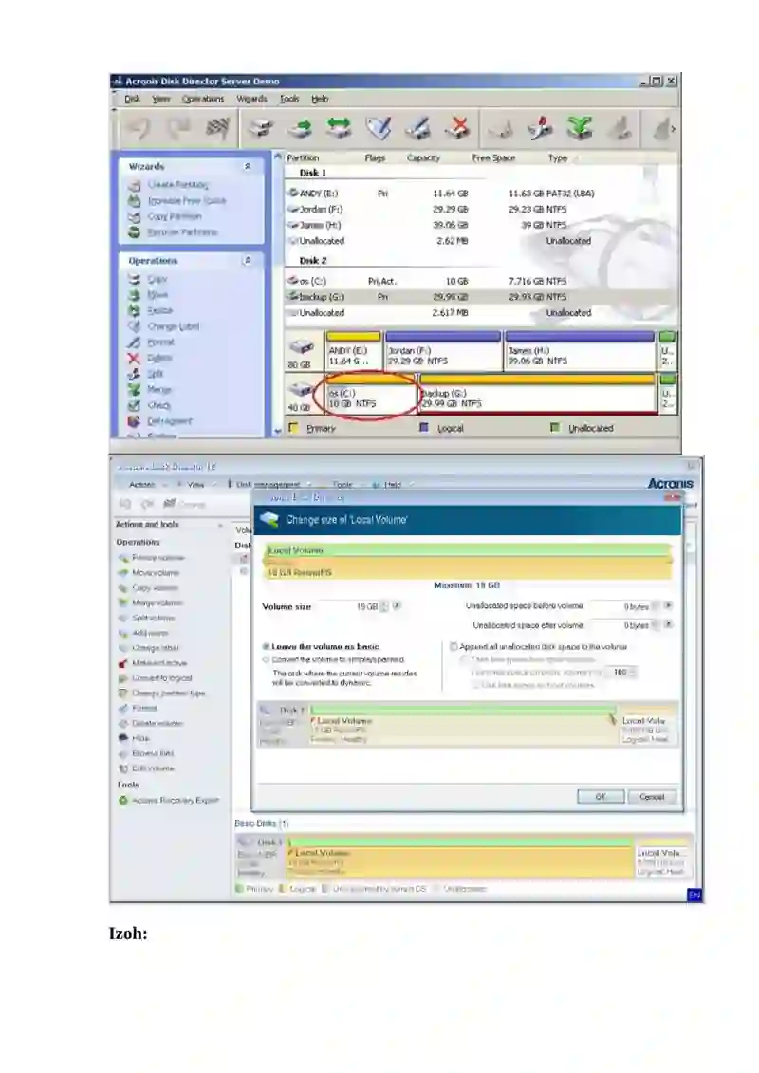Click the single green arrow drive toolbar icon
This screenshot has height=1073, width=759.
299,129
